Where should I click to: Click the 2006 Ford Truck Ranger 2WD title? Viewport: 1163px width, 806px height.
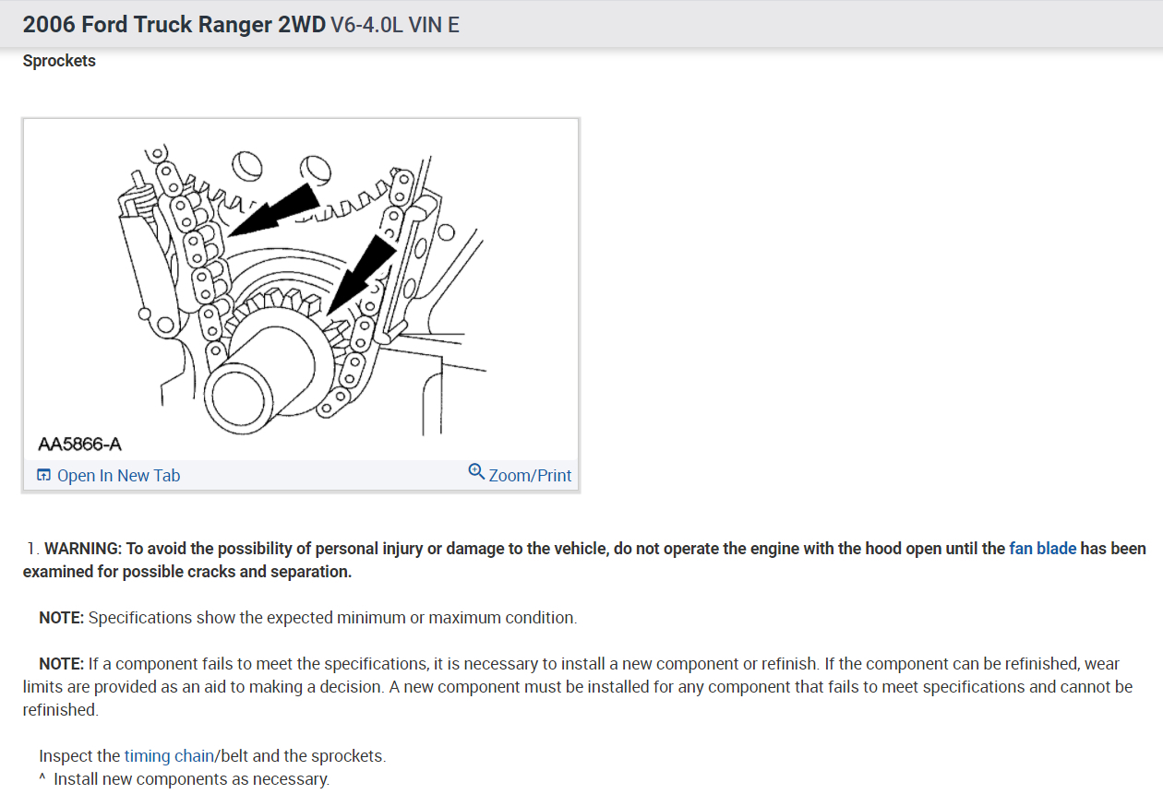pyautogui.click(x=174, y=25)
